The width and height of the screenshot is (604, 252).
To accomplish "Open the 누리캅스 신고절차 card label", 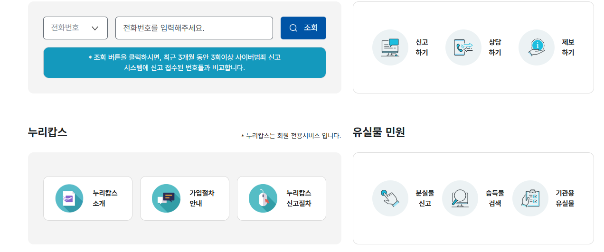I will point(299,198).
